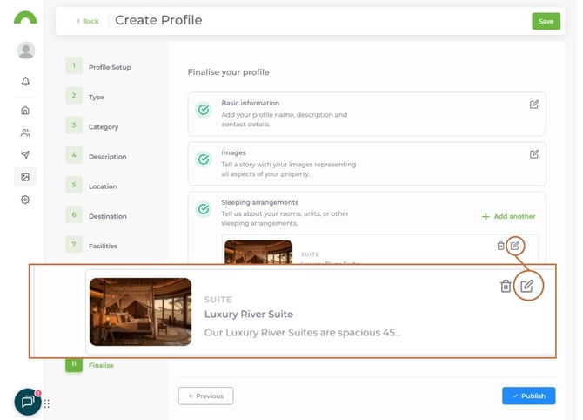Go to step 1 Profile Setup
The image size is (583, 420).
click(x=109, y=67)
